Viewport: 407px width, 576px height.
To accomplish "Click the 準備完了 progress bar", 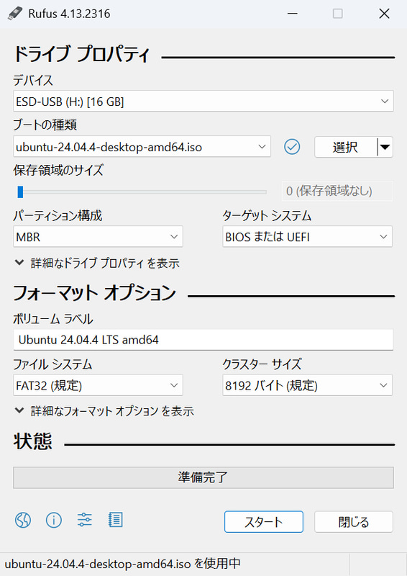I will coord(203,477).
